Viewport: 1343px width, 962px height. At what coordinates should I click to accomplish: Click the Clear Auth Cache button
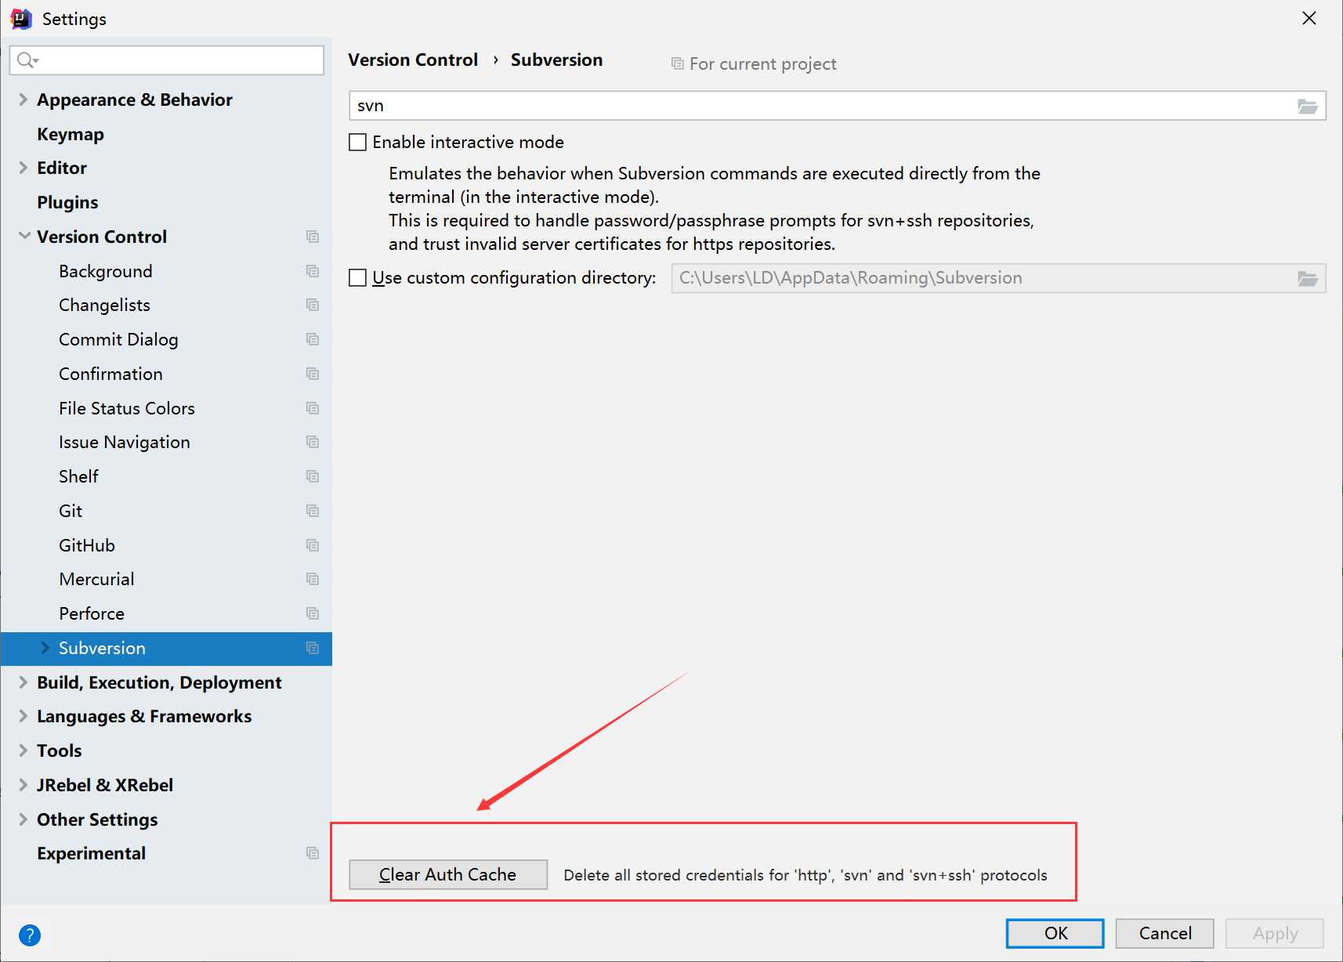point(448,875)
